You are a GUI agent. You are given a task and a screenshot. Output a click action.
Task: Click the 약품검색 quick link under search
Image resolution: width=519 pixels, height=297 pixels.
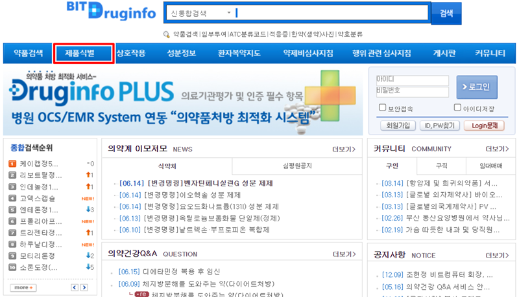[x=186, y=34]
